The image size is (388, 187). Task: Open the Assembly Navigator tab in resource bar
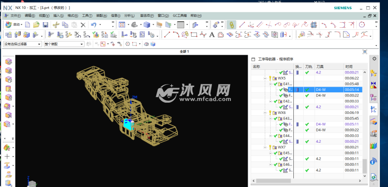(373, 73)
